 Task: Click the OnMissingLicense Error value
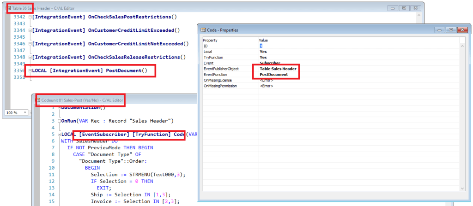(266, 80)
